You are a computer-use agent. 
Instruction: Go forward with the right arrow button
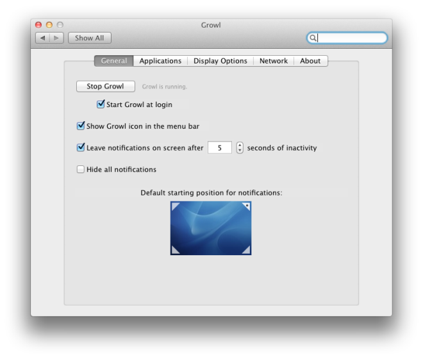tap(56, 38)
